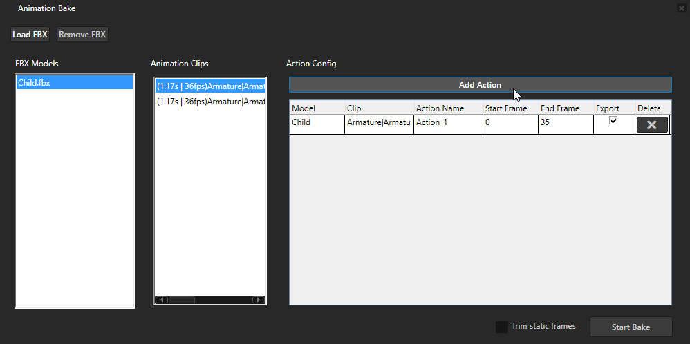This screenshot has width=690, height=344.
Task: Click the Child model cell
Action: (x=317, y=124)
